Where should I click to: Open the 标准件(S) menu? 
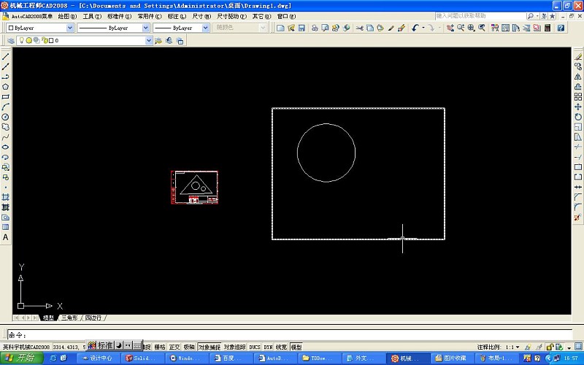click(120, 16)
